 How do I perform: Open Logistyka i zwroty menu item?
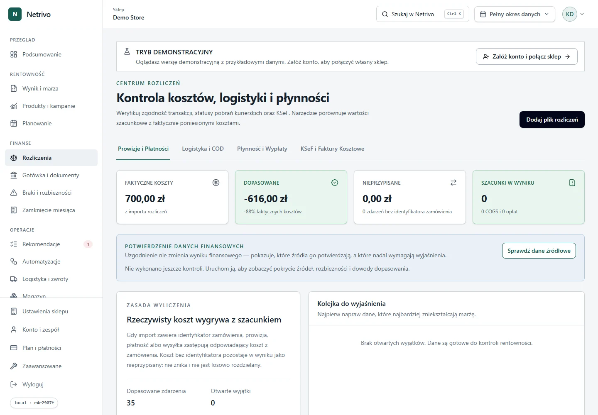[x=51, y=279]
